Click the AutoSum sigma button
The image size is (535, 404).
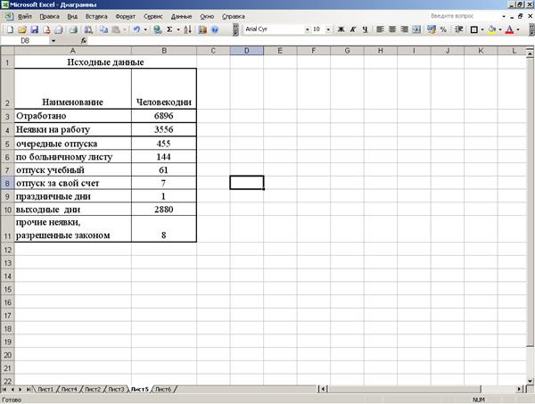169,29
